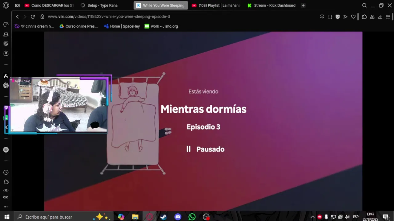Click the Mientras dormías title text

[203, 109]
